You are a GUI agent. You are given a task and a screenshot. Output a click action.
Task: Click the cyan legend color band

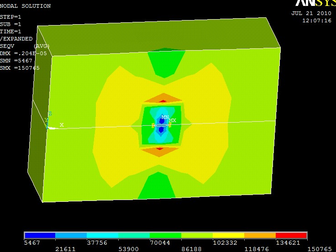(102, 236)
